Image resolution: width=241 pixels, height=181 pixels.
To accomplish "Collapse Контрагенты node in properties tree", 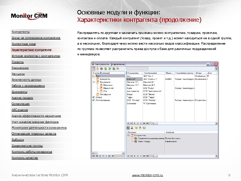I will pyautogui.click(x=128, y=135).
